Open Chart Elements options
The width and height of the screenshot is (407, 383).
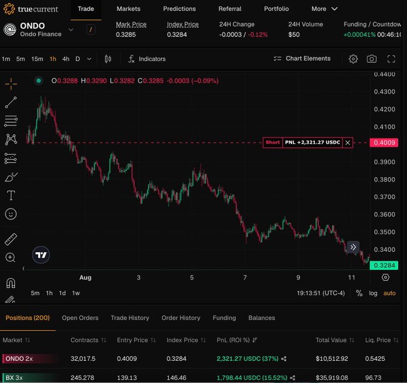coord(302,59)
